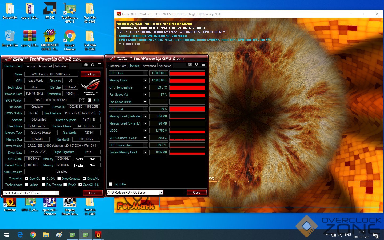
Task: Click the Close button in GPU-Z 2.31.0
Action: click(x=197, y=193)
